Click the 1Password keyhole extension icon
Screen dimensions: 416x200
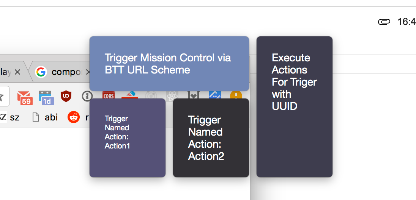(87, 97)
